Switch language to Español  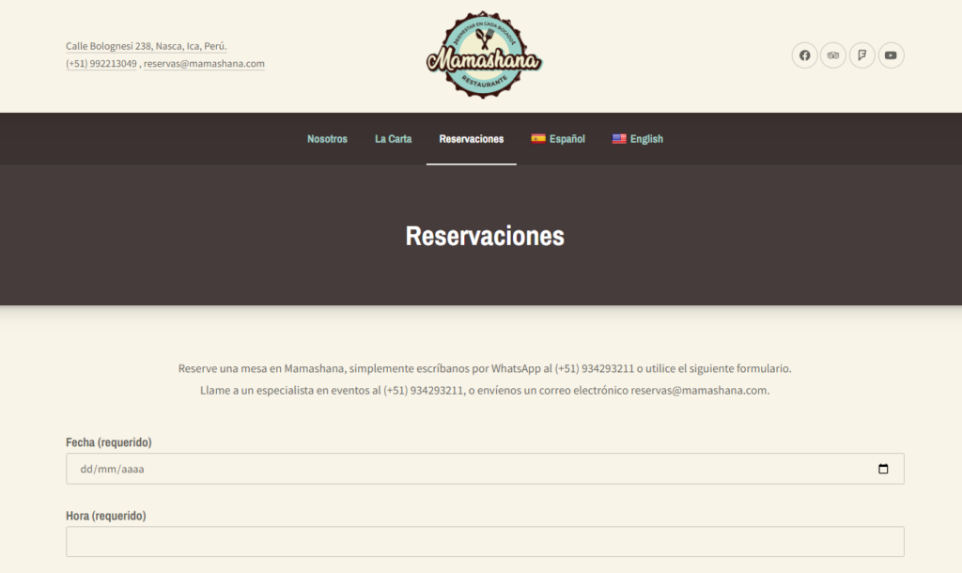tap(558, 139)
